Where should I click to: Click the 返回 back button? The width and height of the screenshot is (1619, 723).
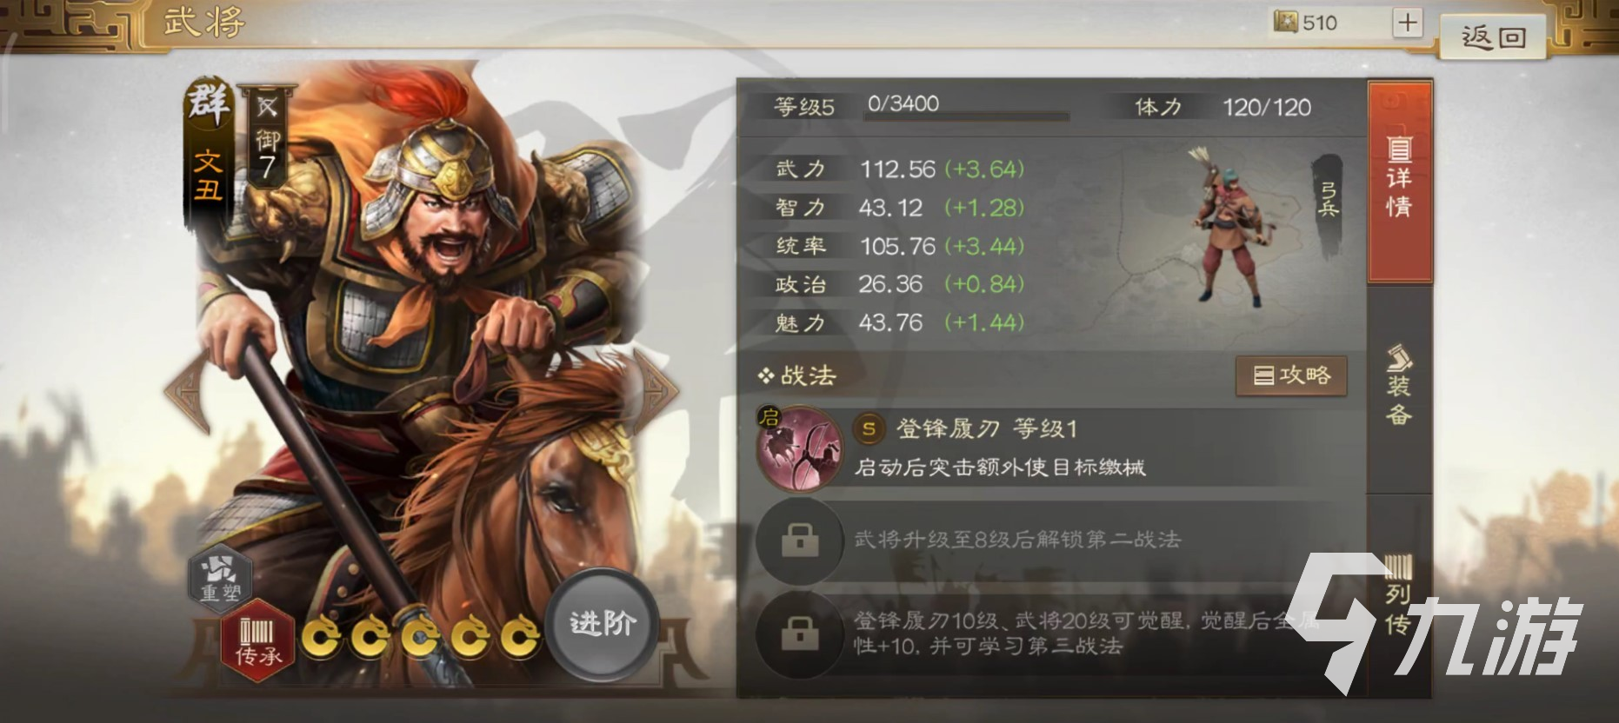pyautogui.click(x=1492, y=36)
